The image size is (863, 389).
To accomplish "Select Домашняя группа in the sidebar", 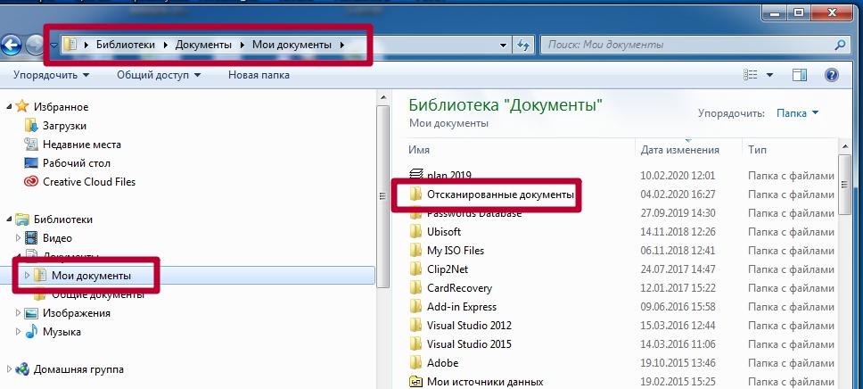I will 78,369.
